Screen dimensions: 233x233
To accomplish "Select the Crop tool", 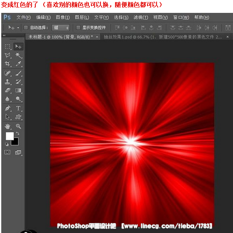I will 7,64.
